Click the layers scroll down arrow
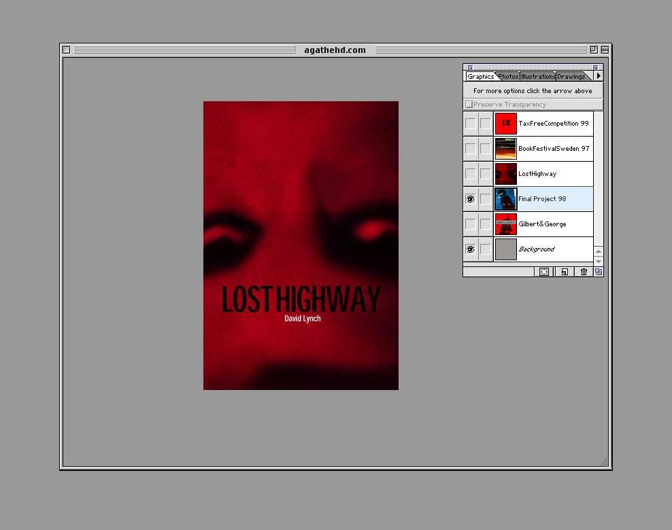This screenshot has width=672, height=530. (x=599, y=261)
